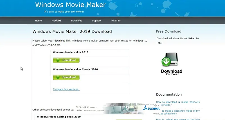Viewport: 225px width, 120px height.
Task: Go to the Download navigation item
Action: [76, 20]
